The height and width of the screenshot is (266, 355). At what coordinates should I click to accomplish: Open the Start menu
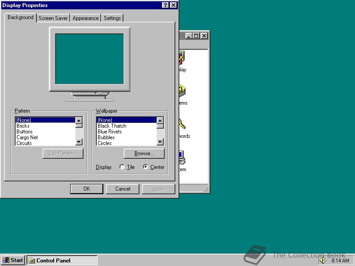tap(12, 260)
